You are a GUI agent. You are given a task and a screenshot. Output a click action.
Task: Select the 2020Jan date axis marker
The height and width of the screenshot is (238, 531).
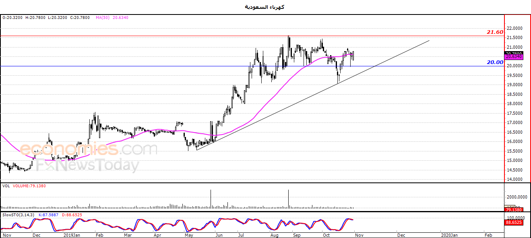coord(449,234)
